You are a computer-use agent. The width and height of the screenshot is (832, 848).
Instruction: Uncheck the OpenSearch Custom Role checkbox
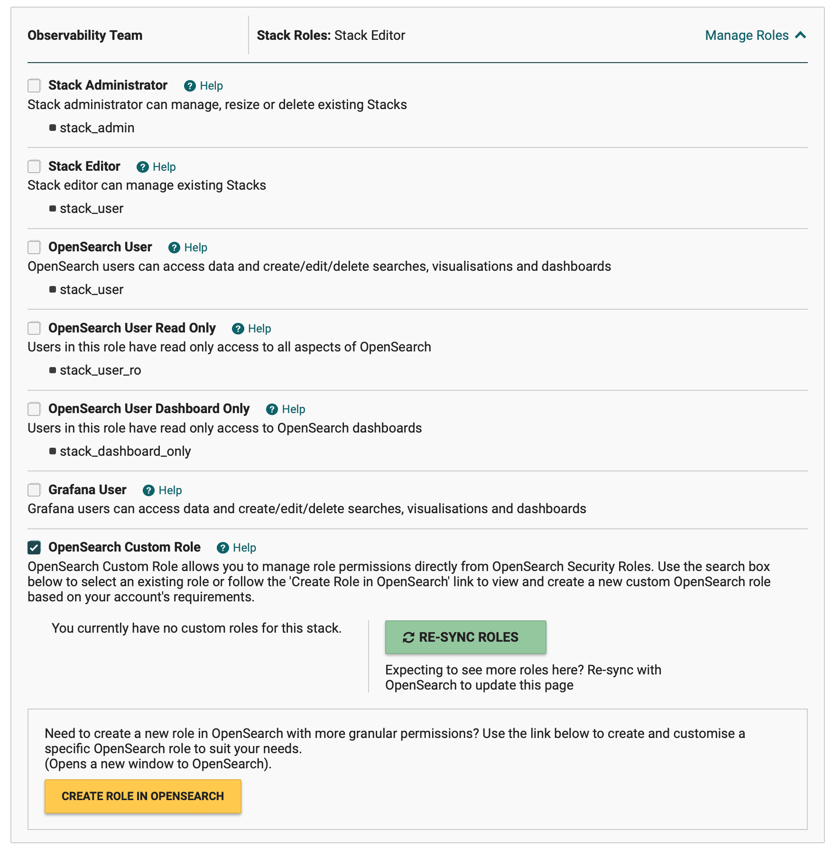click(34, 548)
